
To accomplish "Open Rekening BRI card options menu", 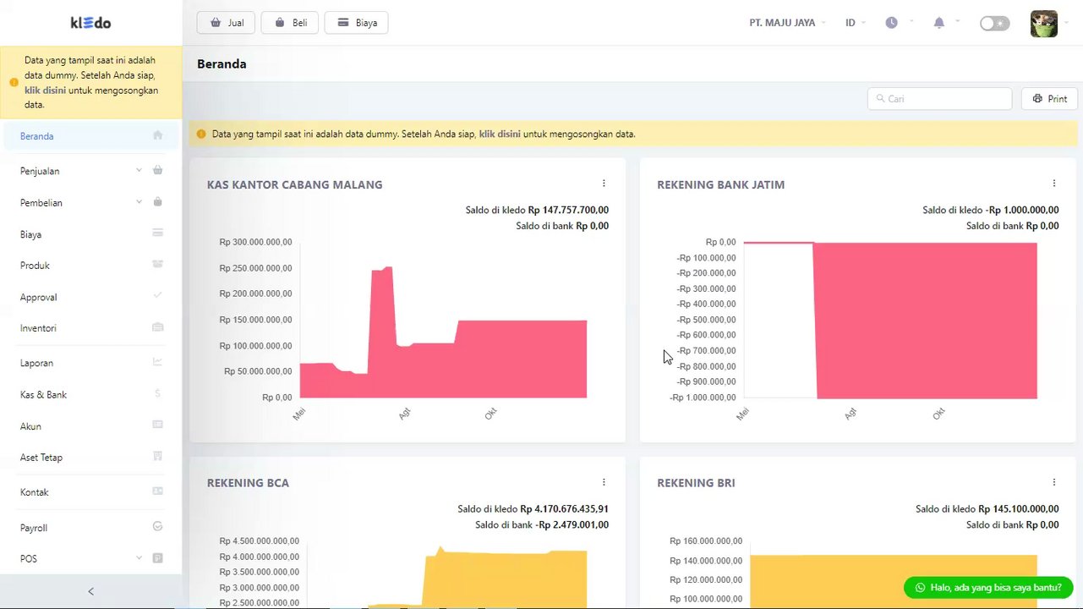I will tap(1053, 482).
